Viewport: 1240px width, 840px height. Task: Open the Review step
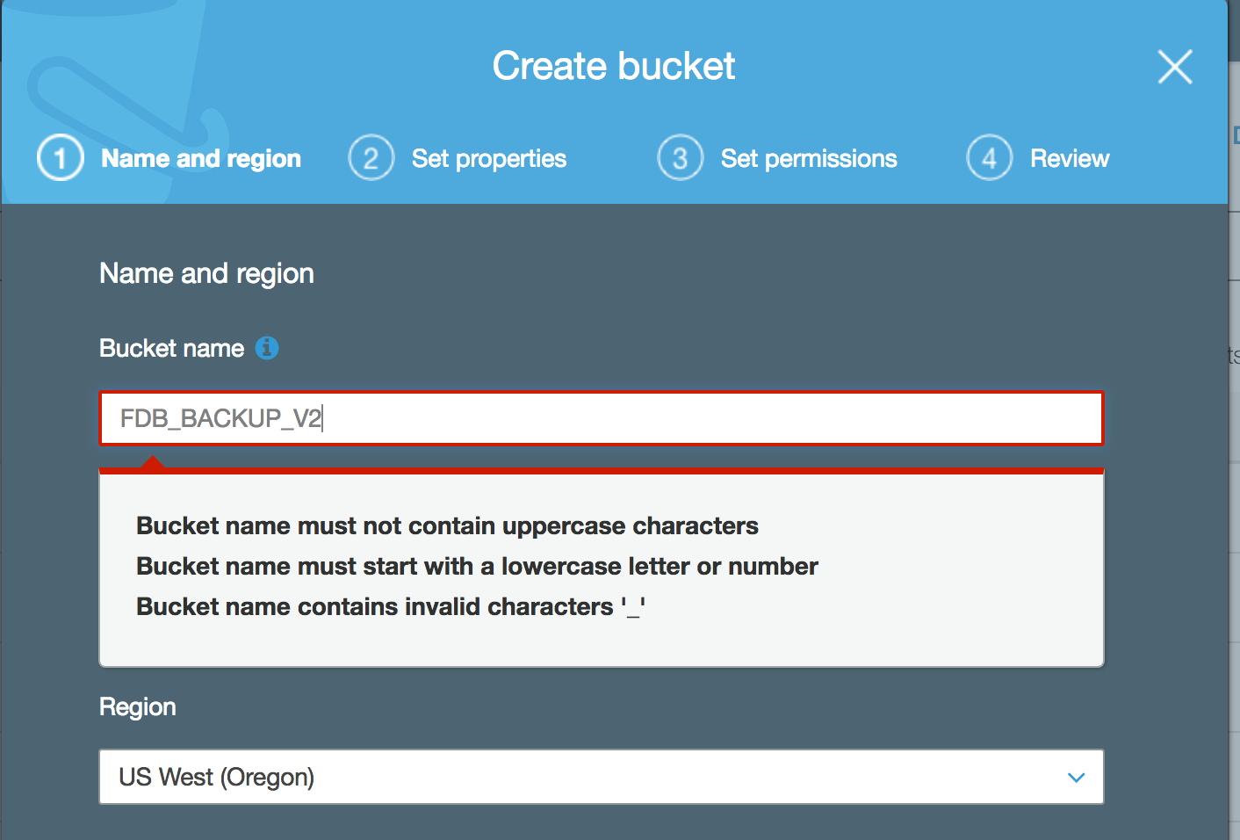[x=1069, y=158]
